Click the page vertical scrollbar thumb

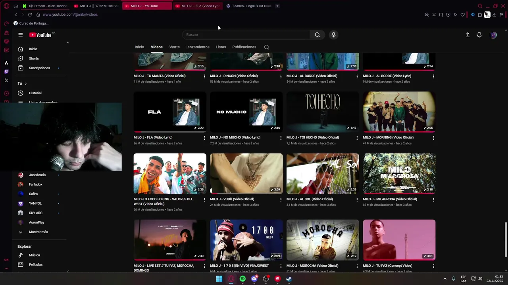tap(506, 240)
